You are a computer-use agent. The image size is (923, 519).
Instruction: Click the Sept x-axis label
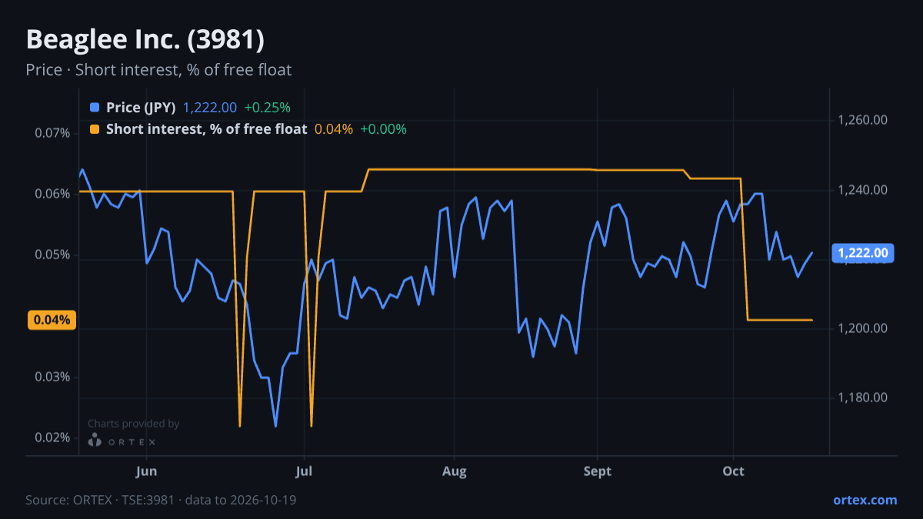click(x=598, y=471)
